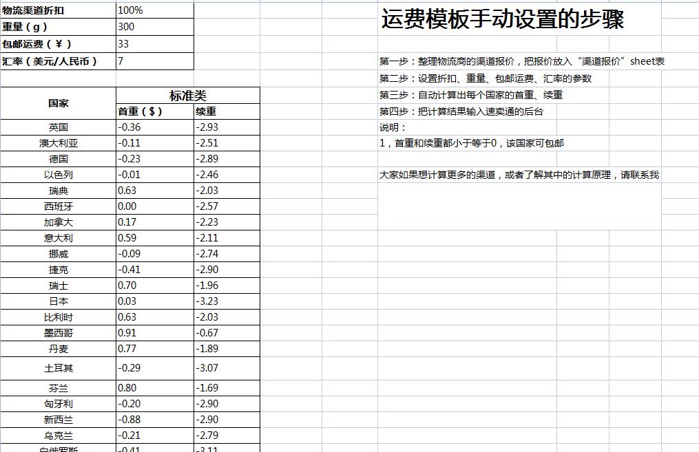Select the 说明 text cell
Screen dimensions: 699x452
(x=393, y=127)
